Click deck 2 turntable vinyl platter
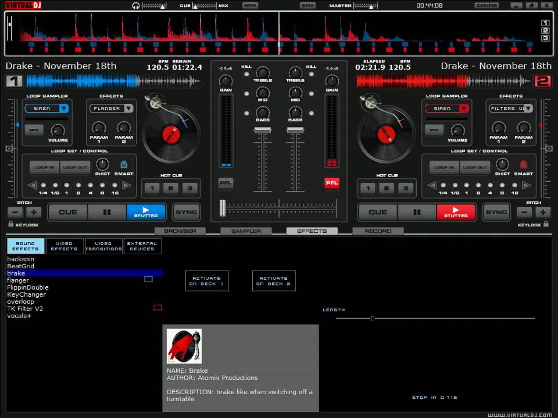 coord(386,134)
